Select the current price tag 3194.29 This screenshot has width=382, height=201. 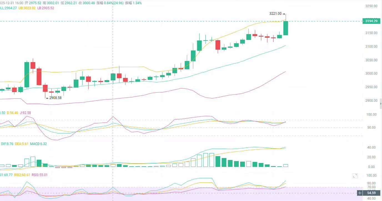pos(371,21)
